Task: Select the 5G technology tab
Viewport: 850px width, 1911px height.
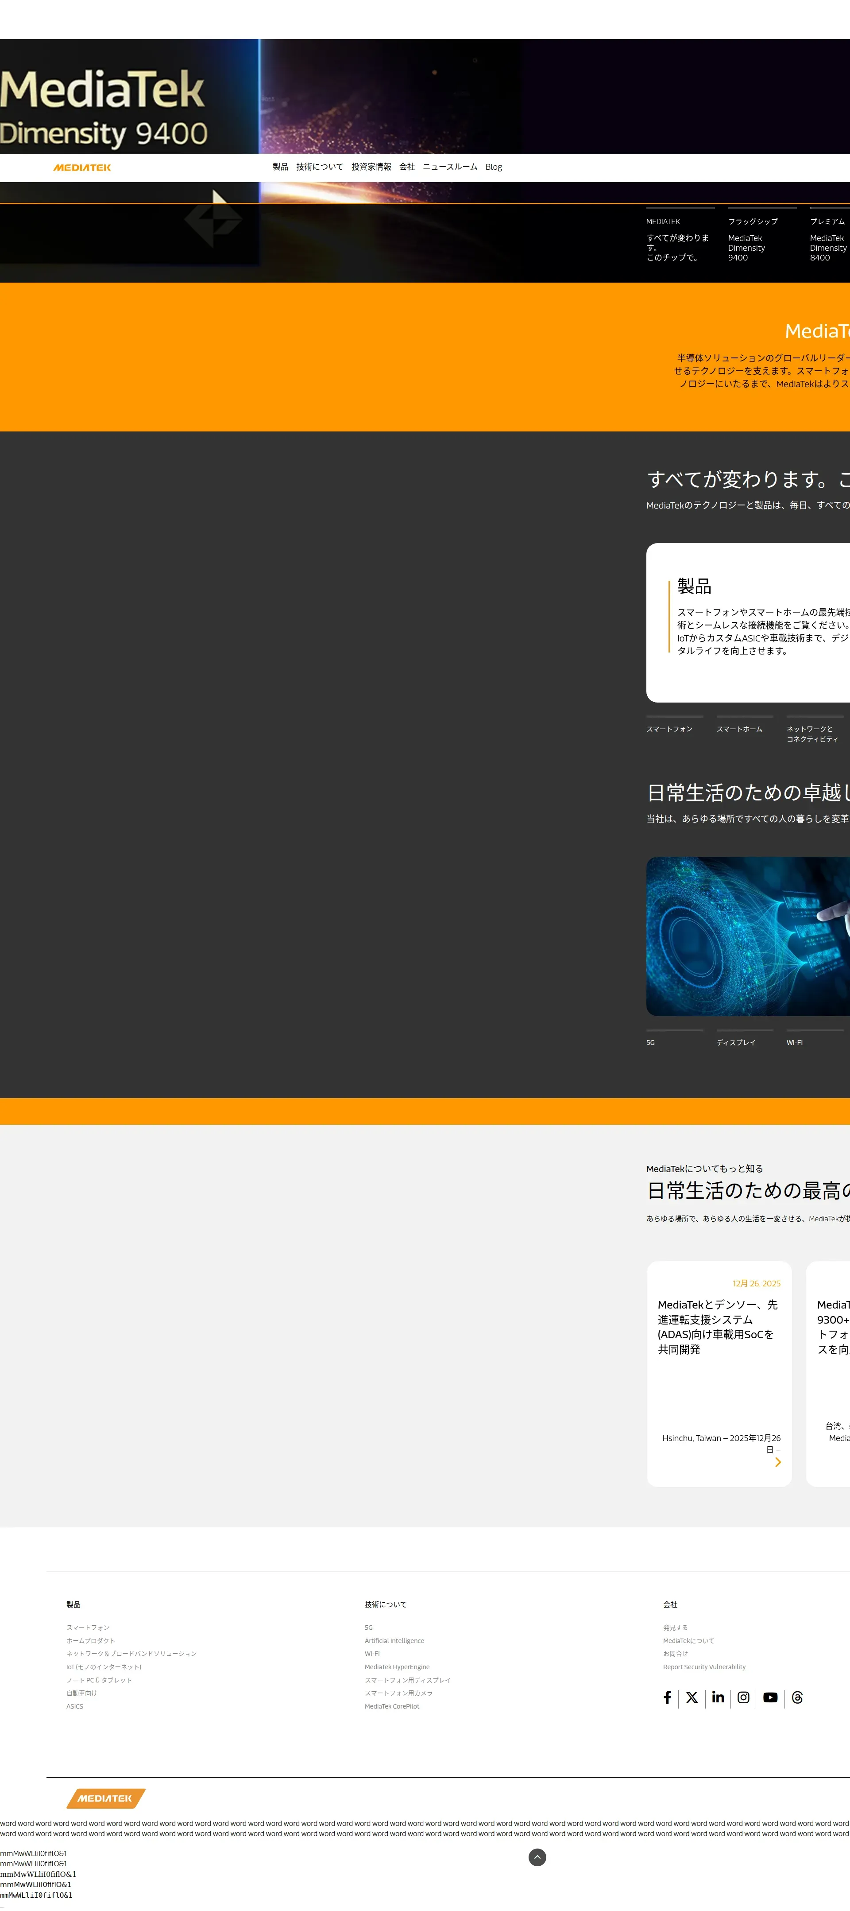Action: 650,1042
